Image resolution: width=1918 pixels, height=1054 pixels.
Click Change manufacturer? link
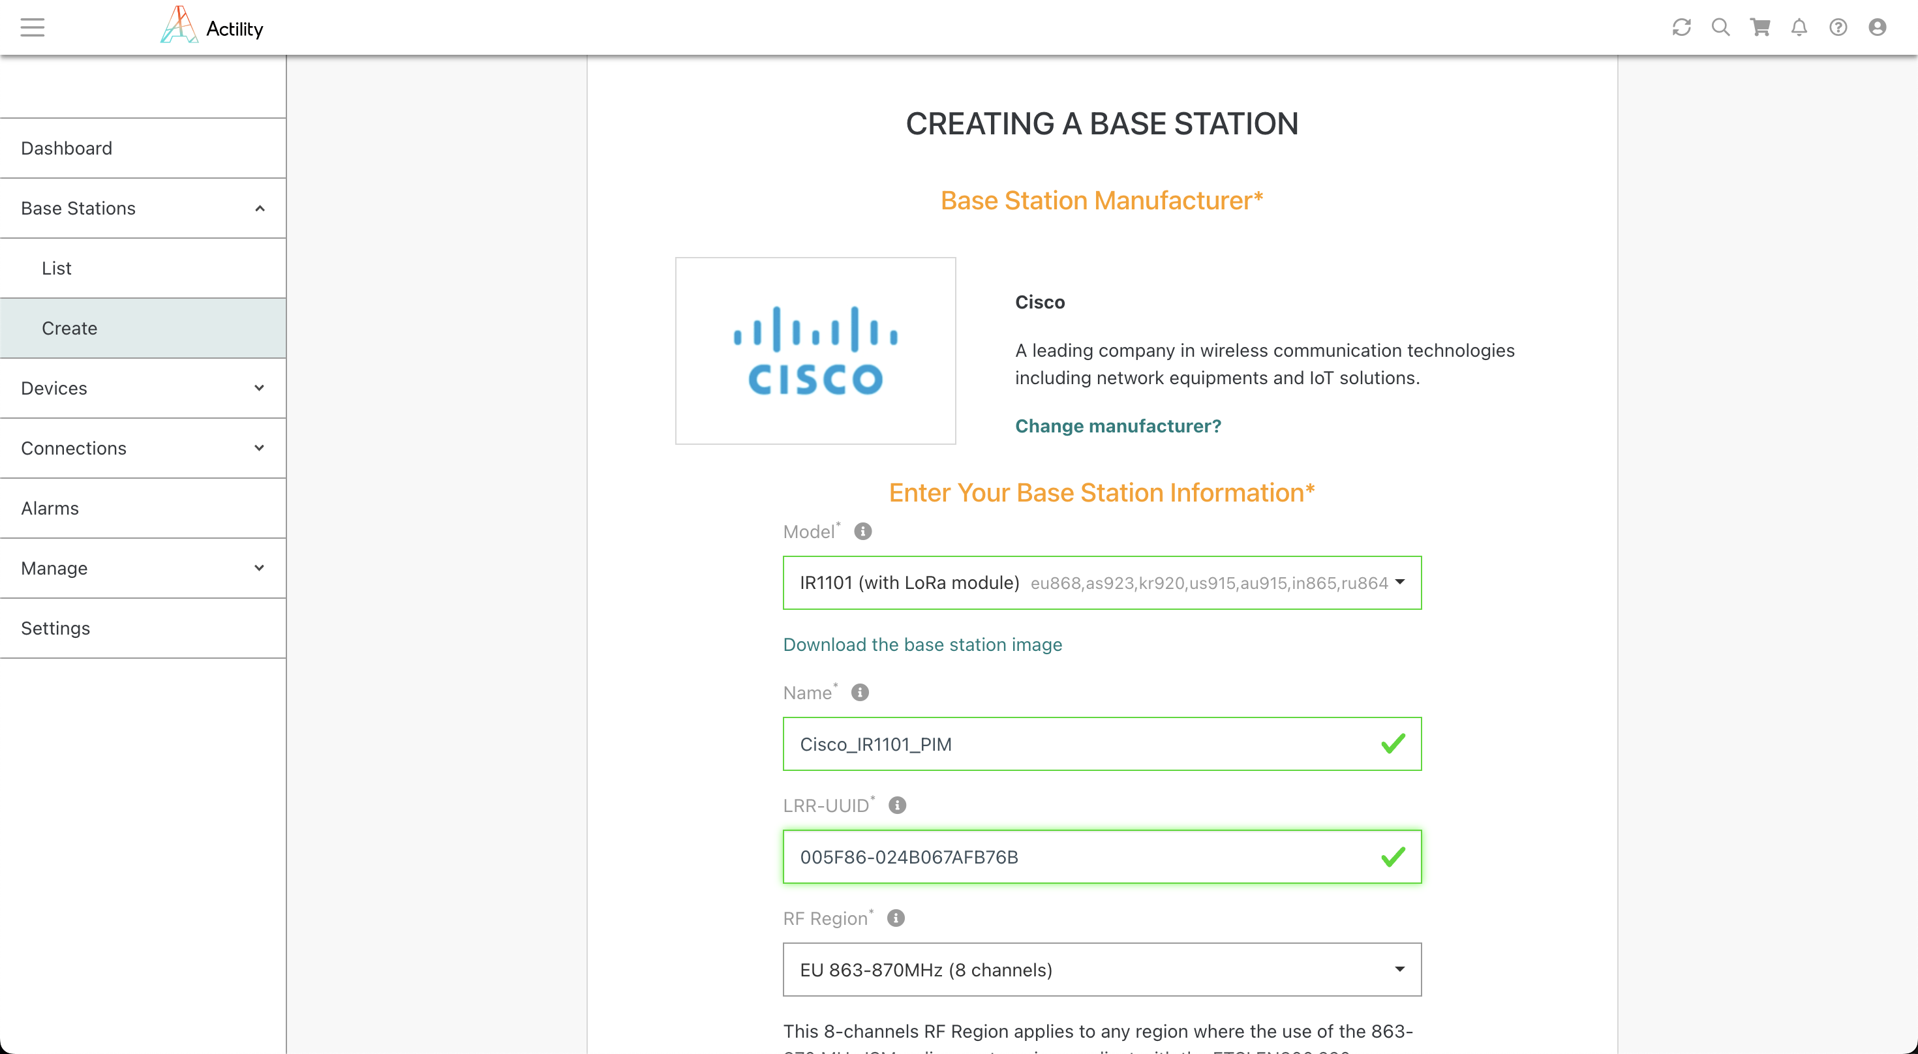pyautogui.click(x=1118, y=426)
